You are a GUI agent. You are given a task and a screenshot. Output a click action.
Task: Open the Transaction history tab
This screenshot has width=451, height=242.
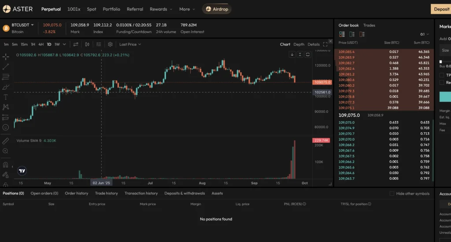(141, 194)
